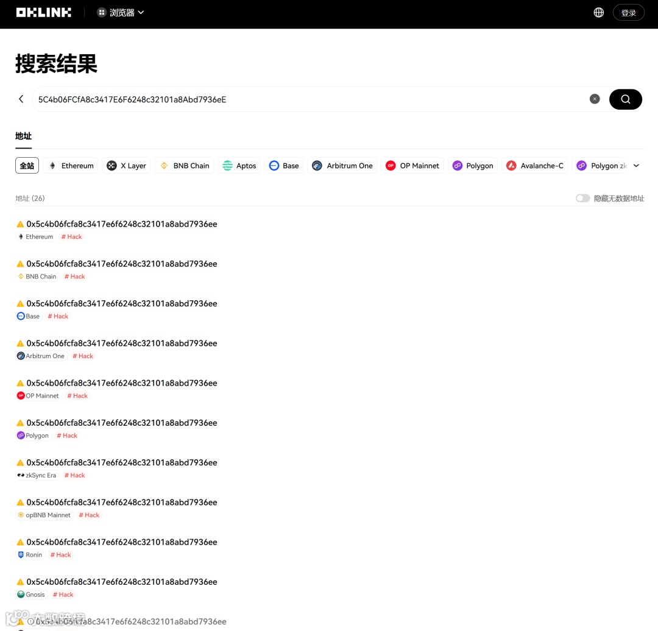Open the Polygon result address

point(122,423)
